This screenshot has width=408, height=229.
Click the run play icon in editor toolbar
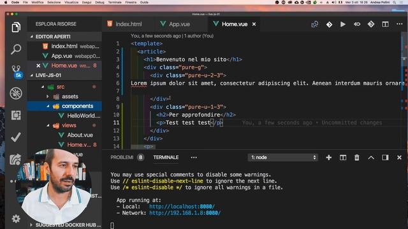pyautogui.click(x=343, y=24)
